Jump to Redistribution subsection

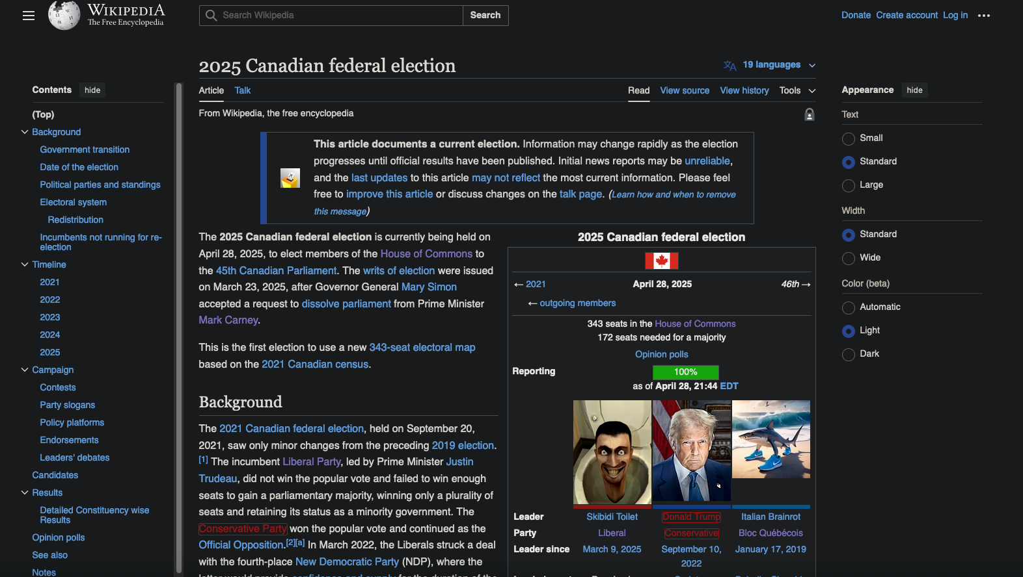pyautogui.click(x=75, y=220)
